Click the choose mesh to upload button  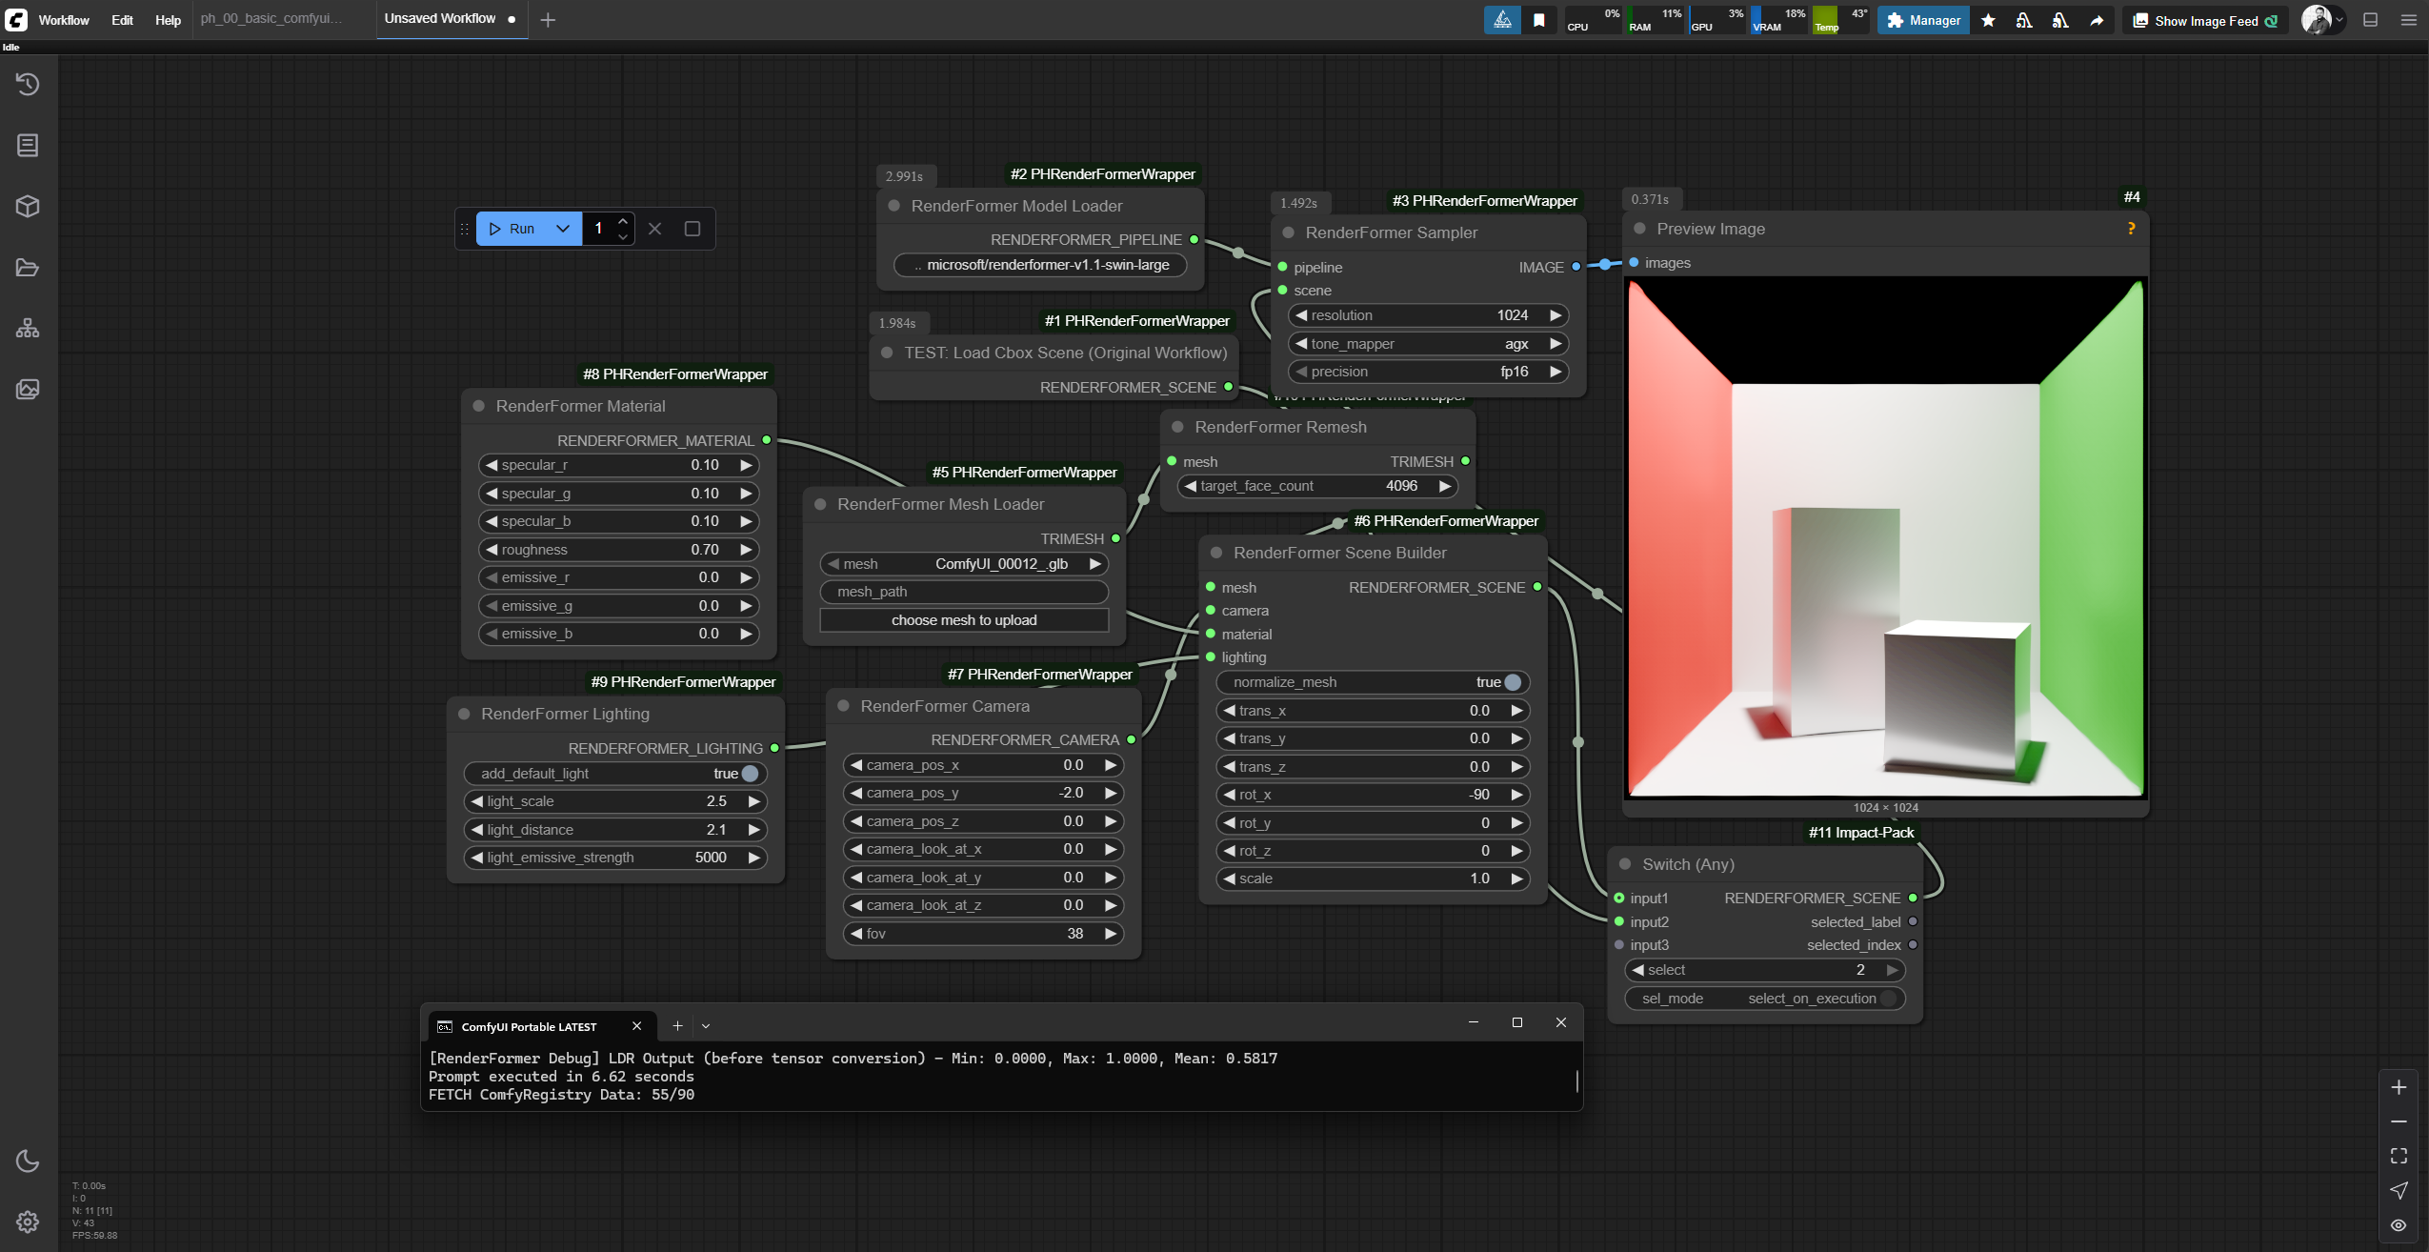pos(964,620)
